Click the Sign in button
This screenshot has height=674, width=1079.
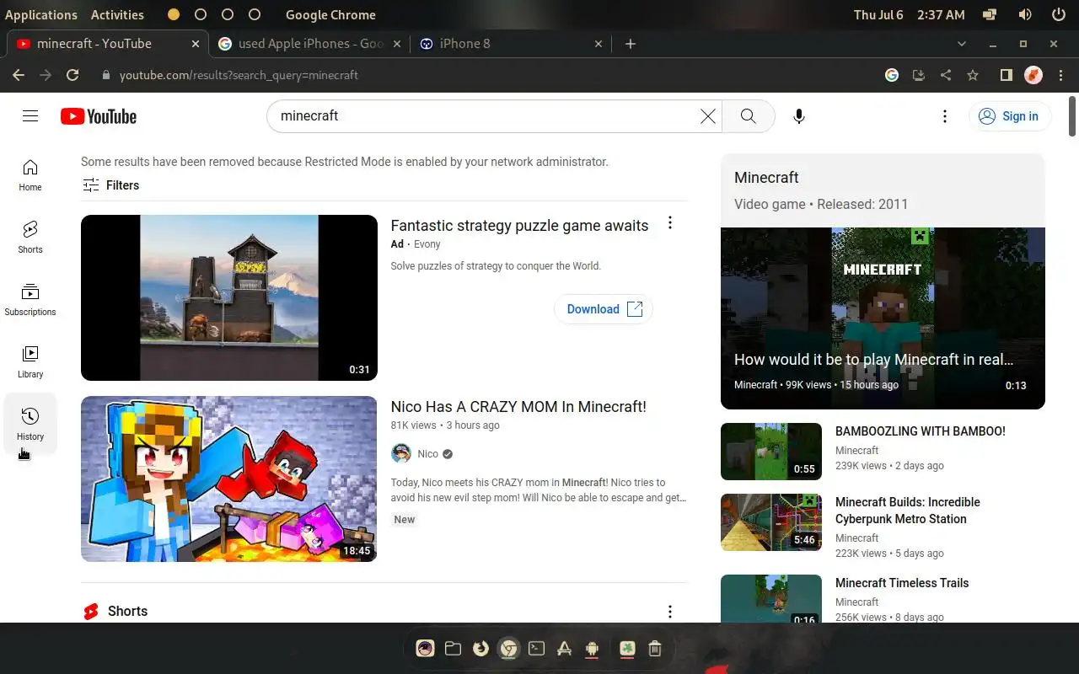coord(1010,116)
